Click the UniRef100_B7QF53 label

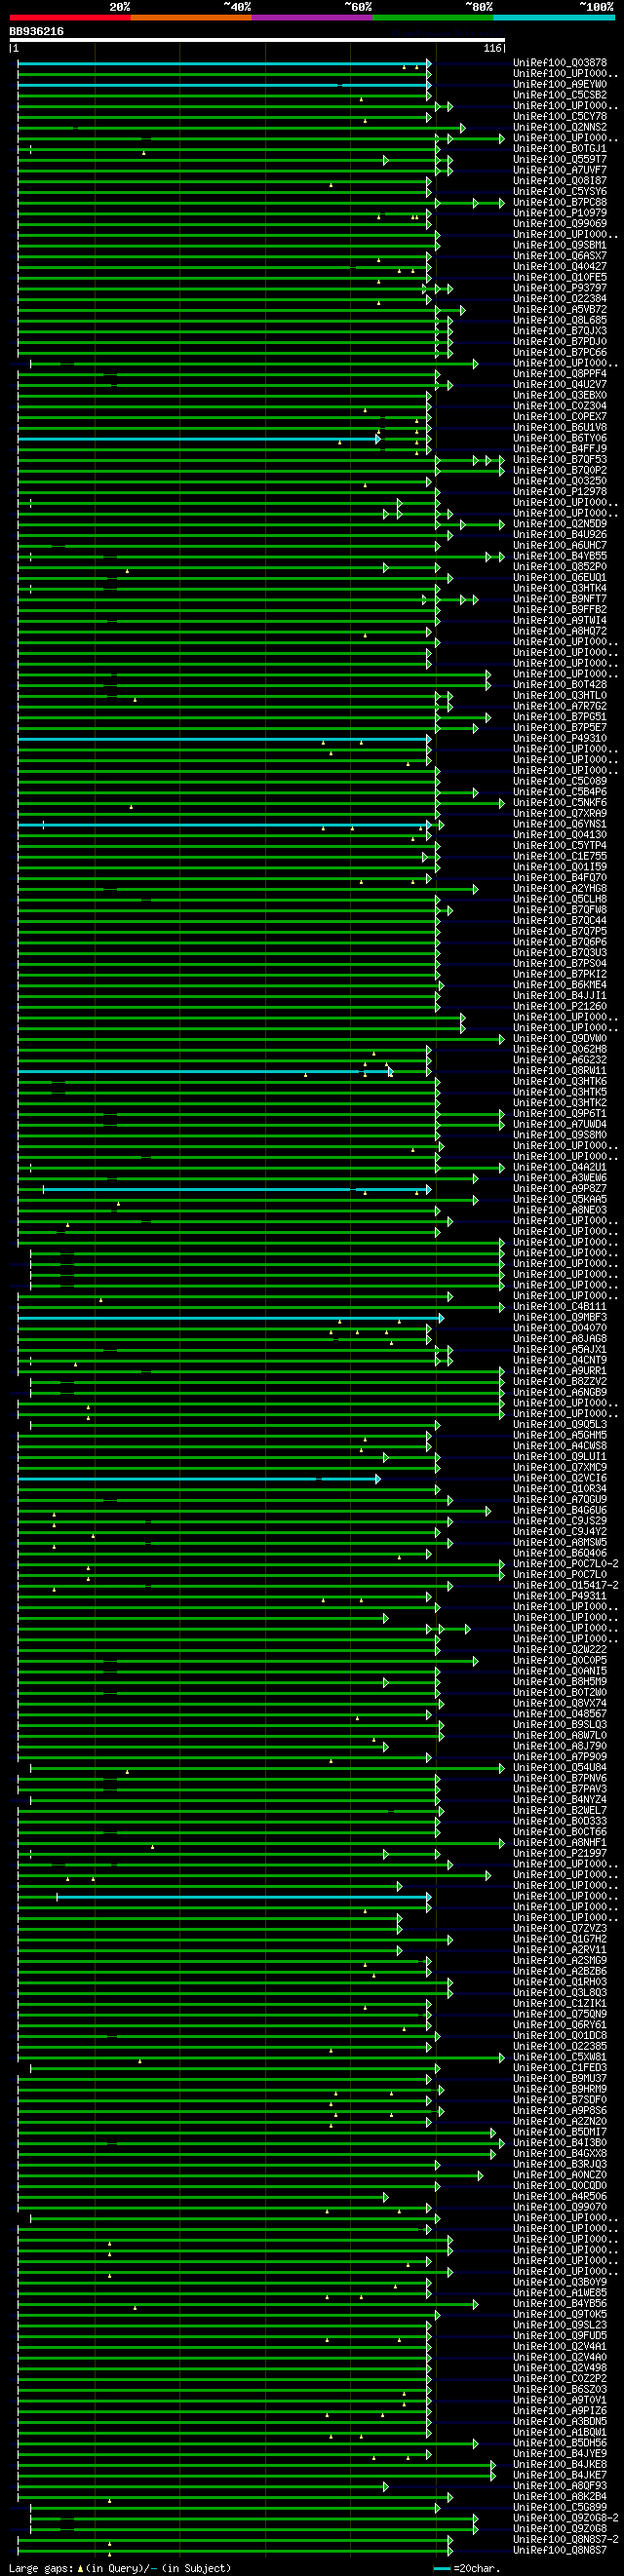[x=560, y=460]
